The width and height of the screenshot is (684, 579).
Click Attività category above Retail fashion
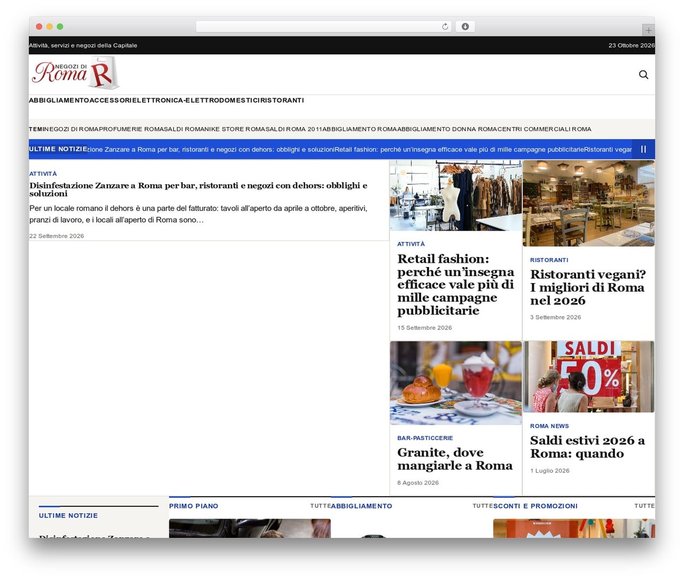(x=411, y=244)
